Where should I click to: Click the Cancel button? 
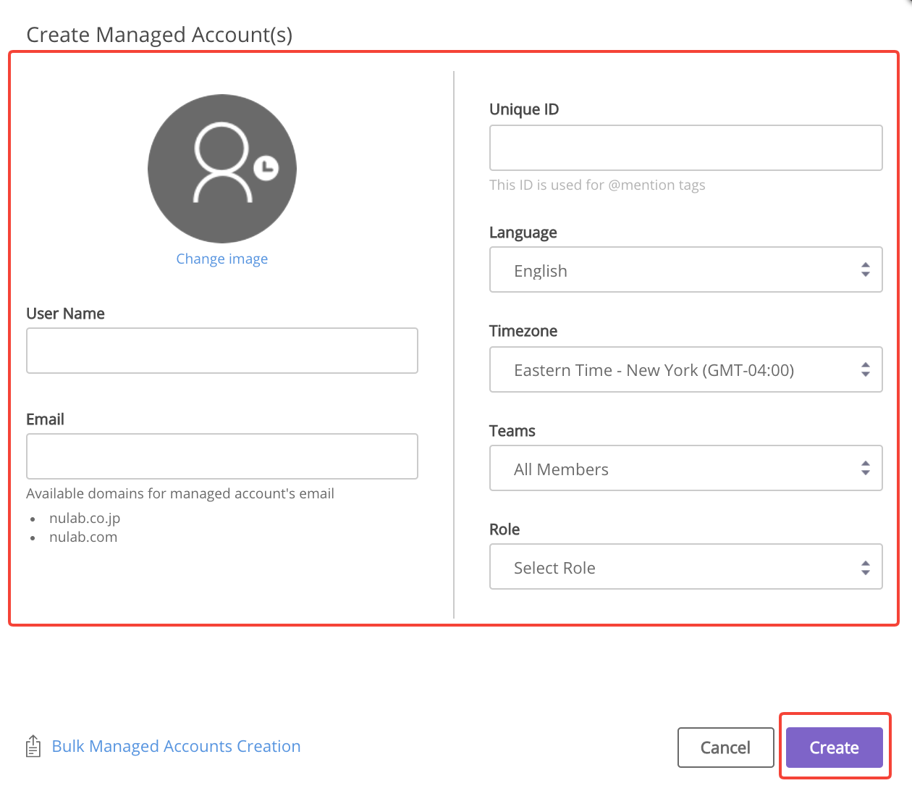[x=726, y=748]
